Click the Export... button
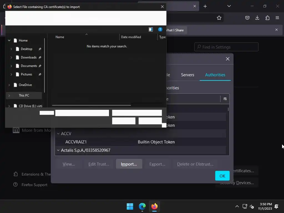 157,164
